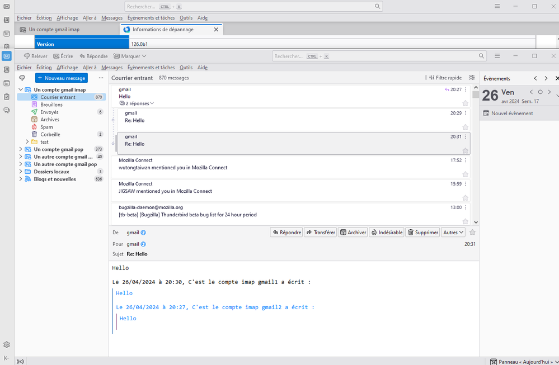The height and width of the screenshot is (365, 559).
Task: Select Envoyés folder
Action: pyautogui.click(x=62, y=112)
